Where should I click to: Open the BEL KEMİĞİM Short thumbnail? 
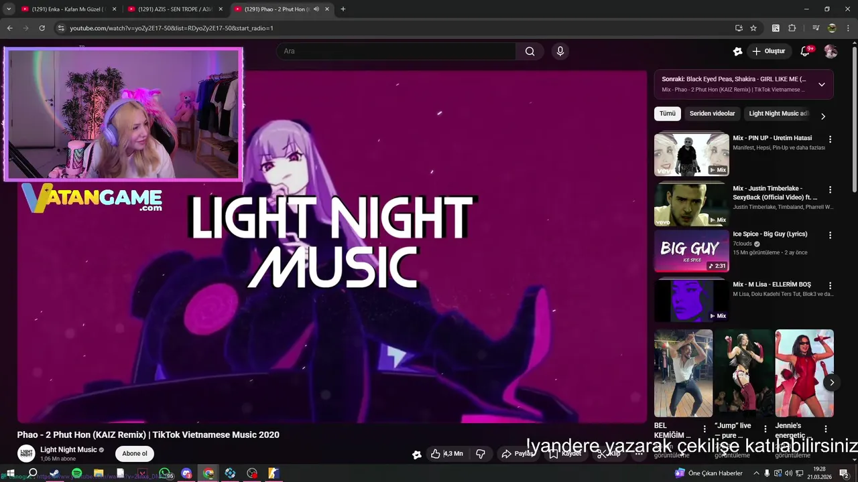[x=683, y=373]
